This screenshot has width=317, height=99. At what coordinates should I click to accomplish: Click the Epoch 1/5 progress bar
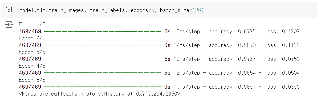pos(103,32)
